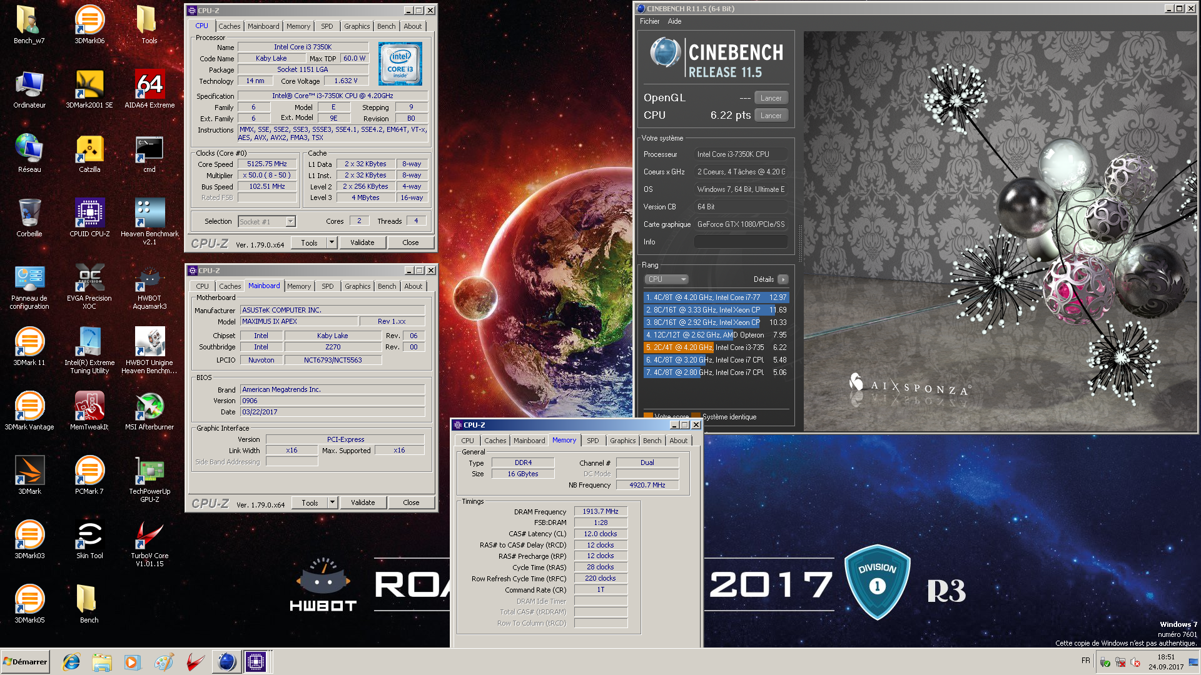This screenshot has width=1201, height=675.
Task: Switch to Bench tab in top CPU-Z
Action: point(386,26)
